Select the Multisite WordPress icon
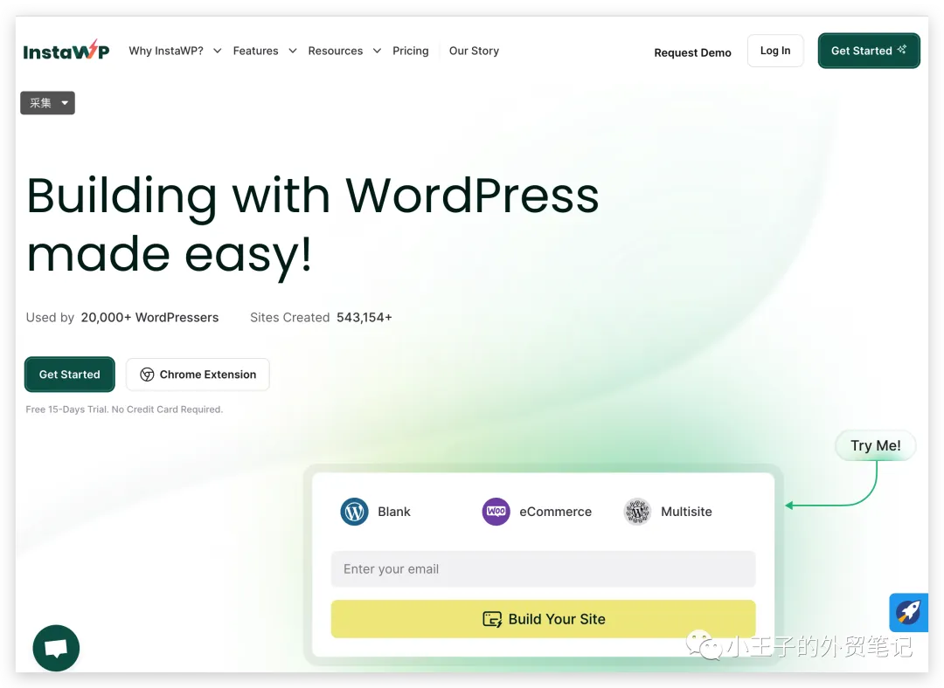Viewport: 944px width, 688px height. pos(637,512)
